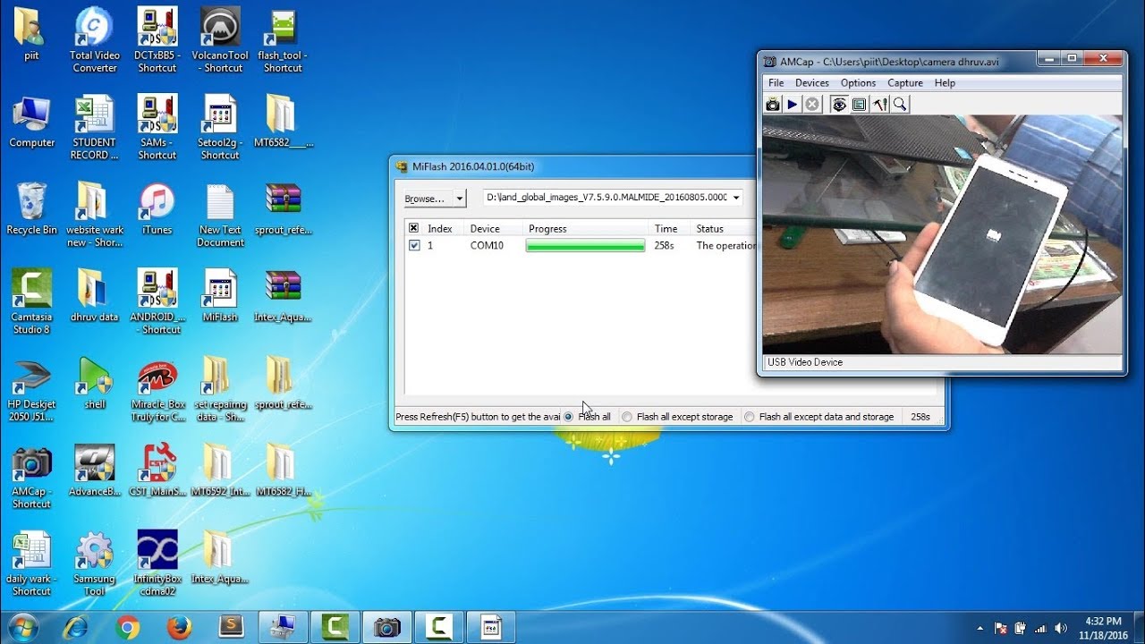Open GST_MainS desktop icon

pyautogui.click(x=157, y=470)
